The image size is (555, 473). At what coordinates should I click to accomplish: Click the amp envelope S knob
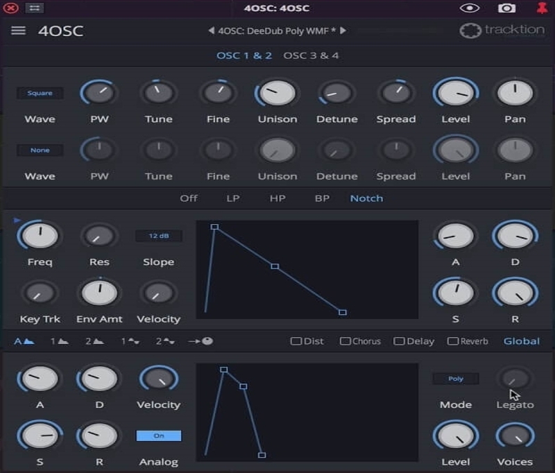point(40,436)
